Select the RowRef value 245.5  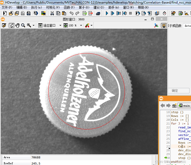(x=36, y=163)
